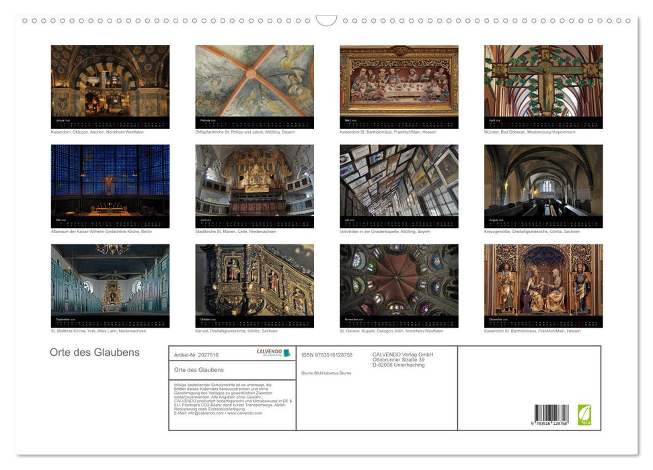The height and width of the screenshot is (470, 653).
Task: Click the Mai Kaiser-Wilhelm-Gedächtnis-Kirche thumbnail
Action: [x=109, y=181]
